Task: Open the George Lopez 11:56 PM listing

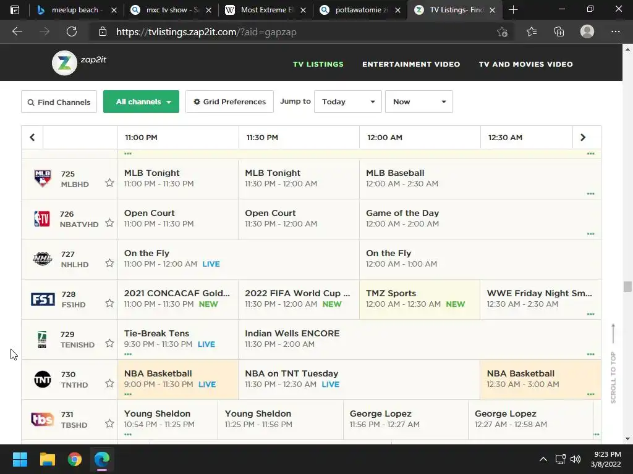Action: 406,419
